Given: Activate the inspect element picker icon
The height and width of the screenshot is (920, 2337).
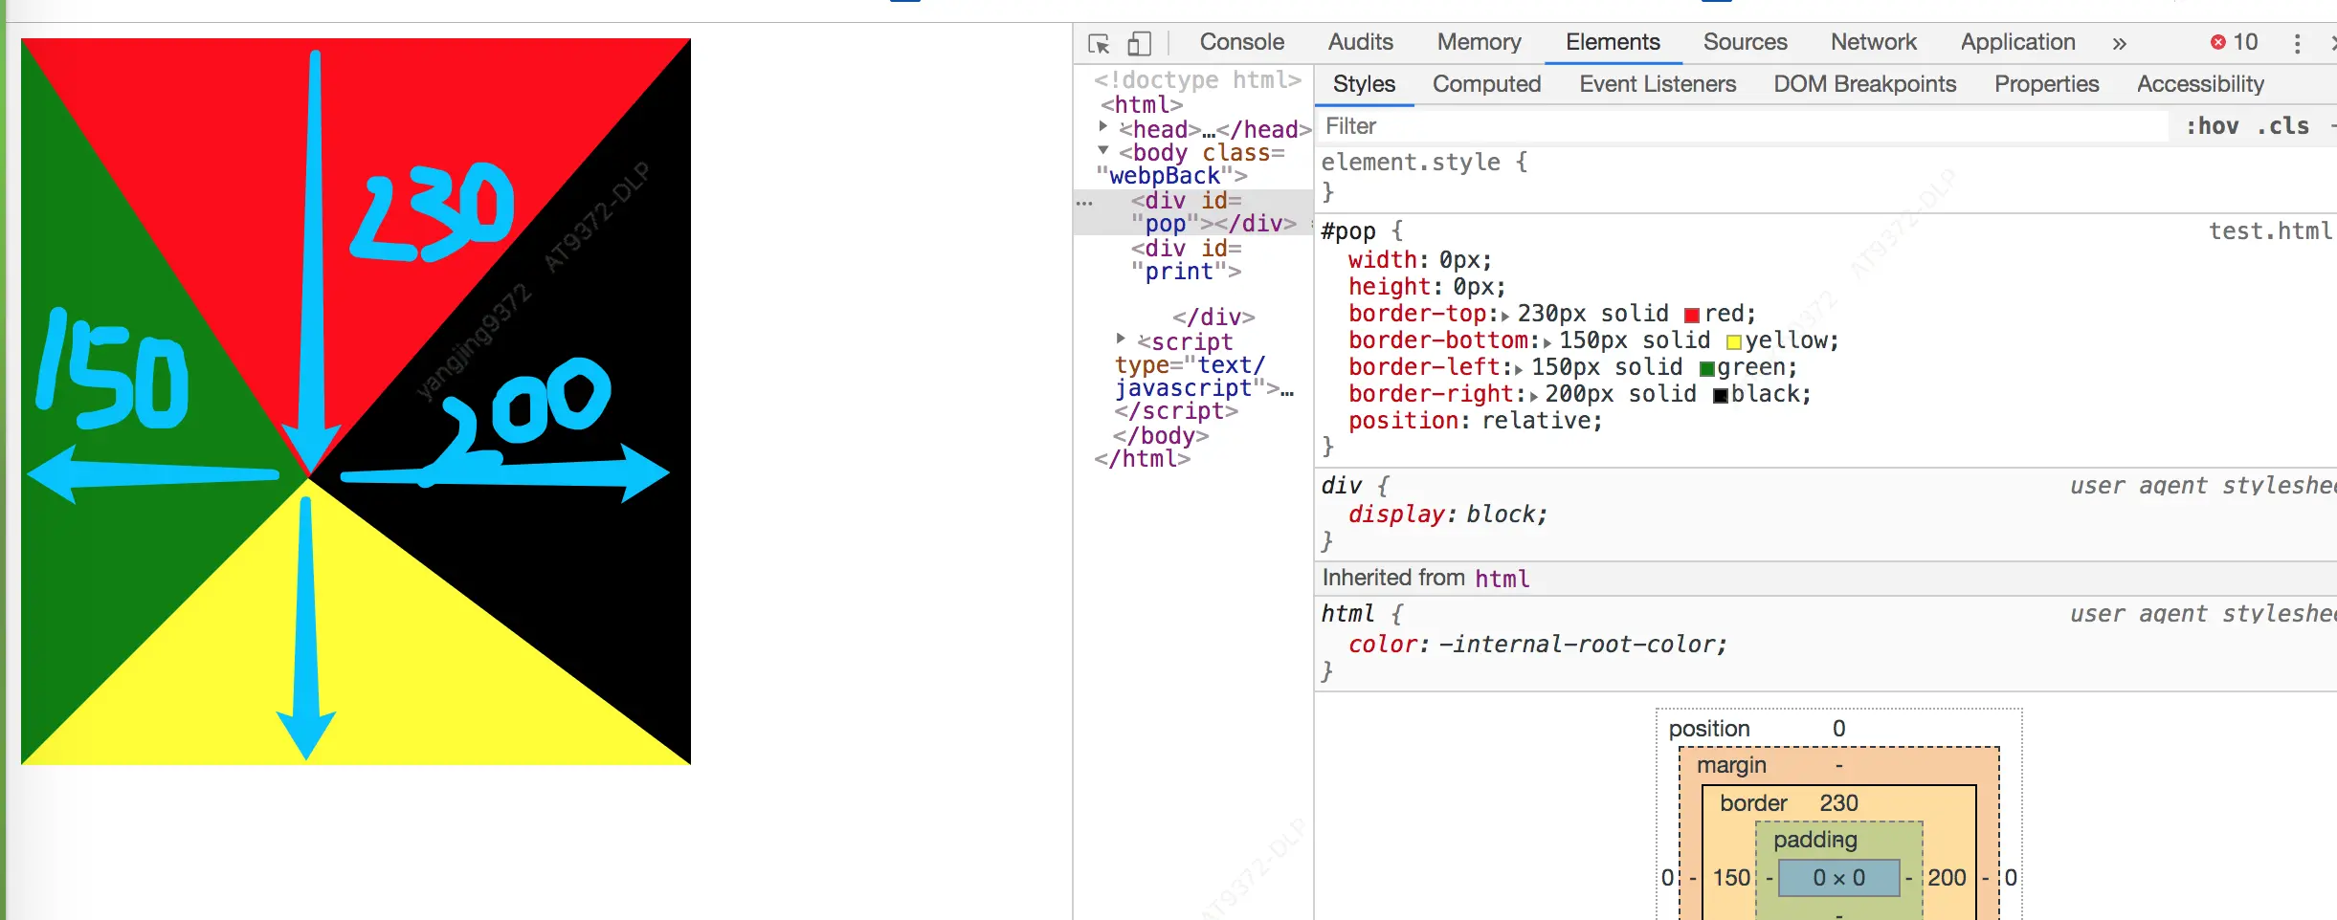Looking at the screenshot, I should click(1099, 44).
